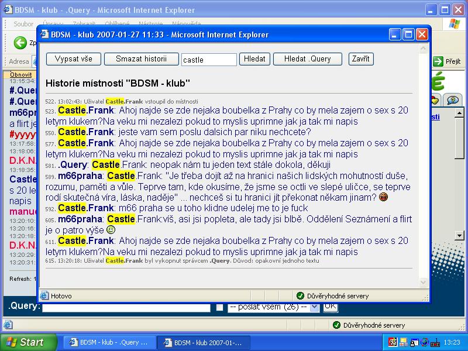Click the Obnovit link in the background window
The image size is (468, 351).
[x=21, y=75]
